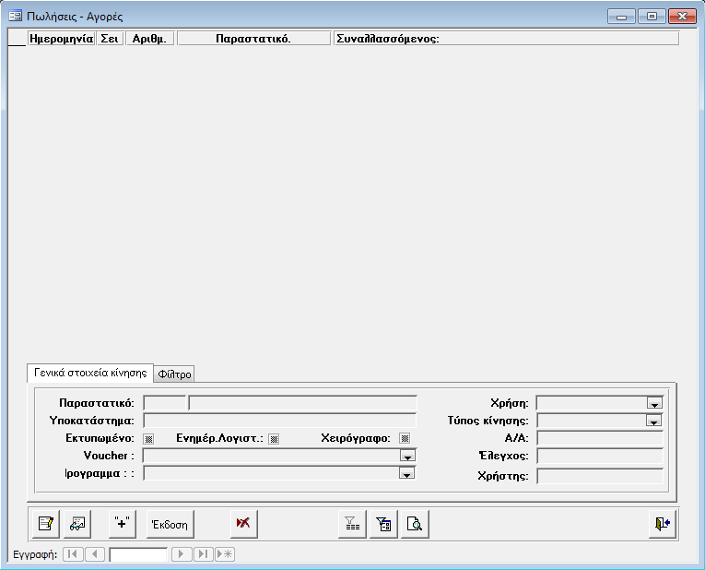The image size is (705, 570).
Task: Click the exit door icon
Action: point(662,524)
